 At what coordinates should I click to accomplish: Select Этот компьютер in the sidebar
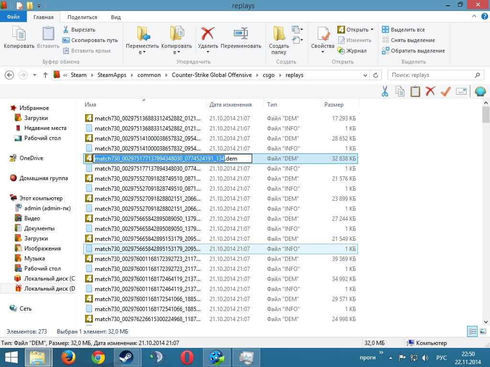(41, 198)
